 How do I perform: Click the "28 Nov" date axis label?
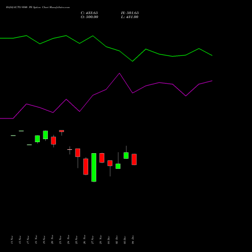click(100, 239)
